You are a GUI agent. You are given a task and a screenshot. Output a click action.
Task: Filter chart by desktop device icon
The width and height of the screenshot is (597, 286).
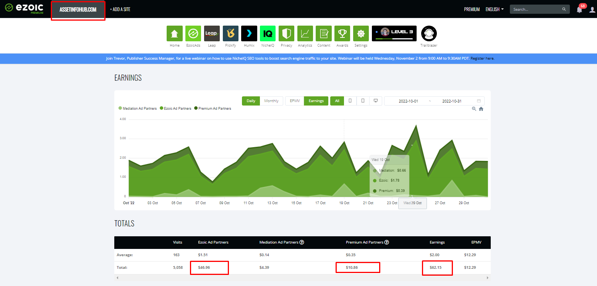point(376,101)
